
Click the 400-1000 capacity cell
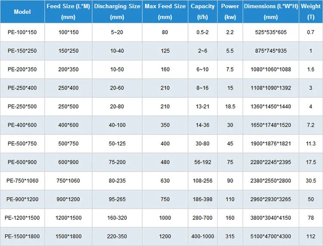[203, 237]
